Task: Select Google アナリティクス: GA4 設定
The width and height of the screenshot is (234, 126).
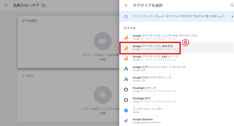Action: (x=177, y=48)
